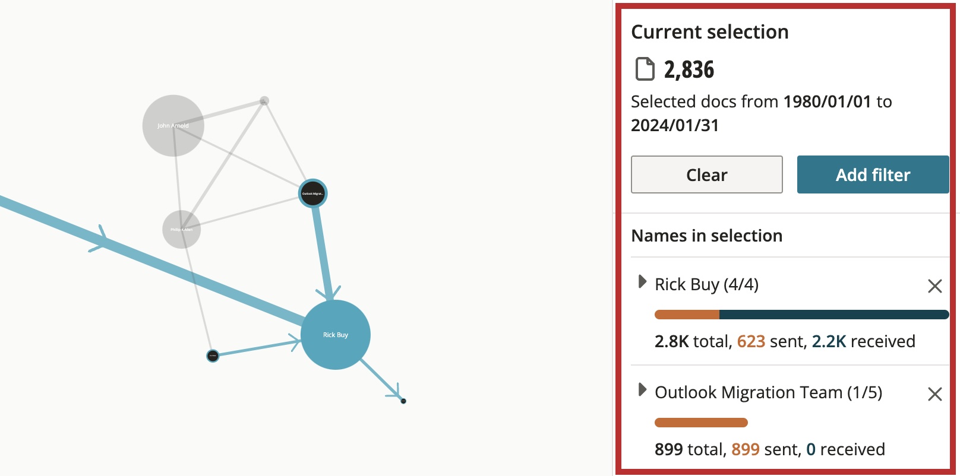Select the John Arnold node
This screenshot has width=960, height=476.
(173, 126)
